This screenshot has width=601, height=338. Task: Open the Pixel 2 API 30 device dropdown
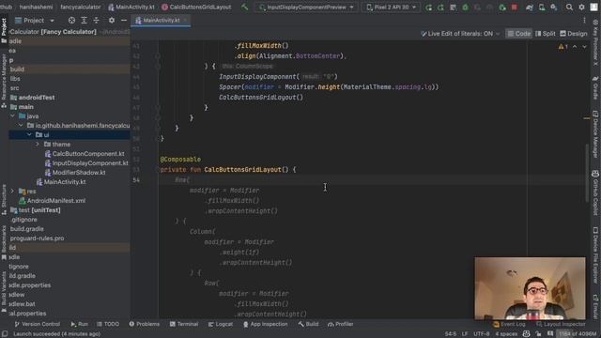click(391, 7)
